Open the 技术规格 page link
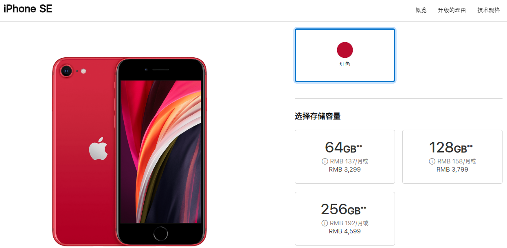507x248 pixels. point(489,10)
